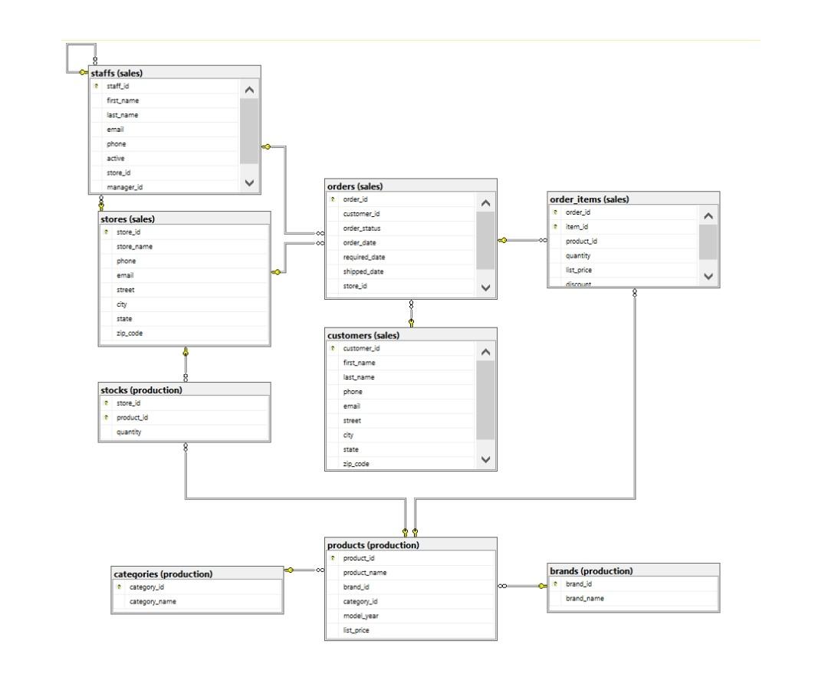828x697 pixels.
Task: Select the customers (sales) table header
Action: click(411, 335)
